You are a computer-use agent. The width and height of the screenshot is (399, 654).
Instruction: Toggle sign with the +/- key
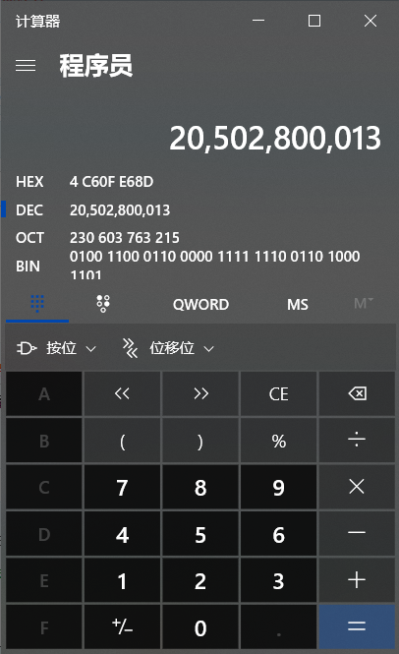pyautogui.click(x=122, y=626)
